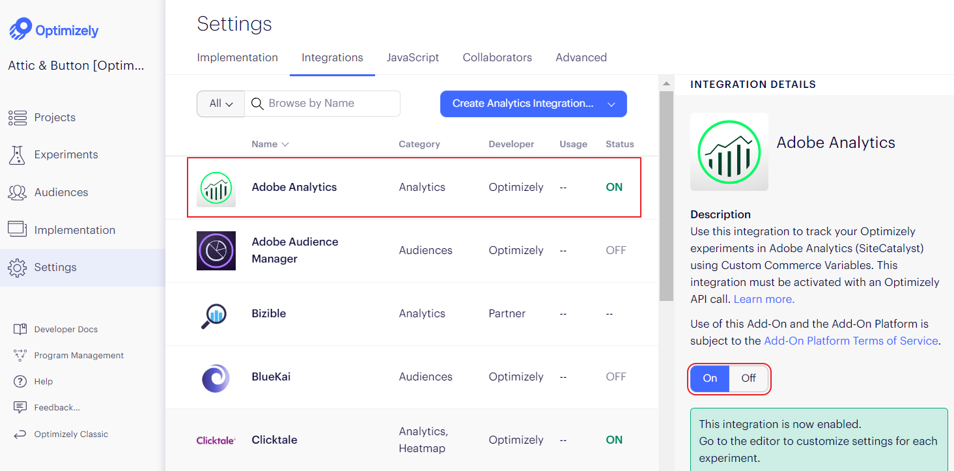Screen dimensions: 954x471
Task: Click OFF status for Adobe Audience Manager
Action: pos(616,250)
